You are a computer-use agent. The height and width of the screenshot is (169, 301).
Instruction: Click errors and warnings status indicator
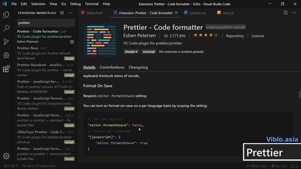tap(11, 166)
